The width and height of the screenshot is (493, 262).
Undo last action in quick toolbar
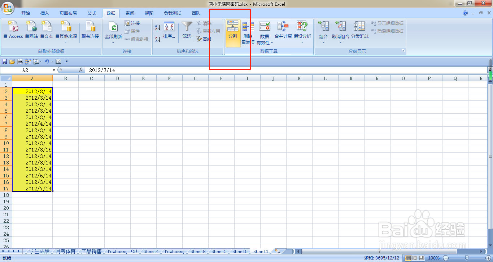click(47, 62)
